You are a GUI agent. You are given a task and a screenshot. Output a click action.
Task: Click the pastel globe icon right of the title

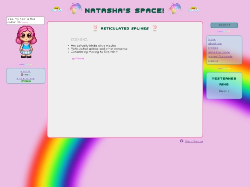click(175, 8)
